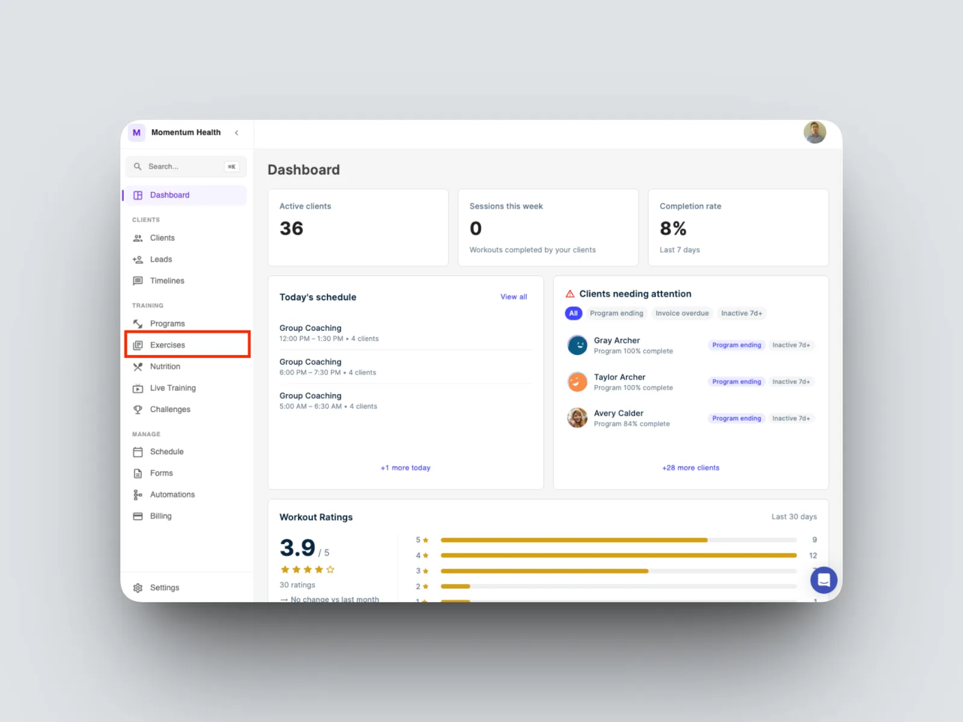Click the Clients people icon
The height and width of the screenshot is (722, 963).
click(x=138, y=238)
